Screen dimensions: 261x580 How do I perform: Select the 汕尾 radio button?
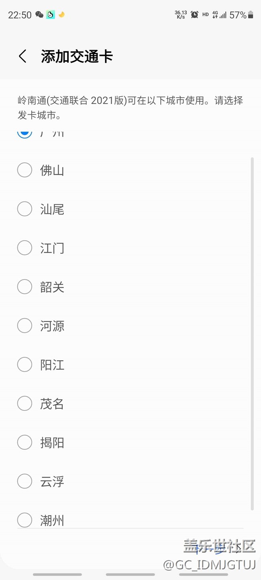(24, 209)
